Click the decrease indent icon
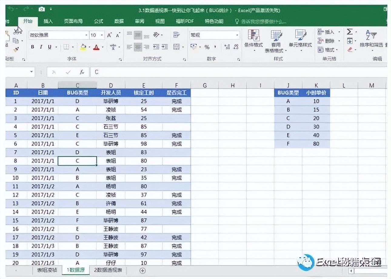The height and width of the screenshot is (279, 391). 156,47
